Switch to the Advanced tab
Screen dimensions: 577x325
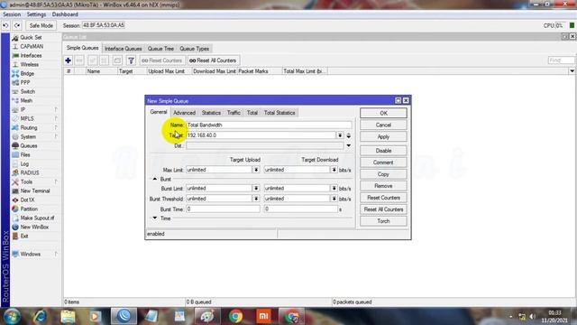(x=184, y=113)
